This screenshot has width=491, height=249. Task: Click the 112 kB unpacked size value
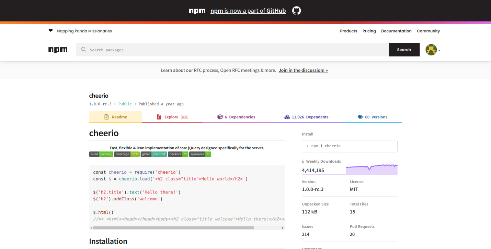(310, 212)
